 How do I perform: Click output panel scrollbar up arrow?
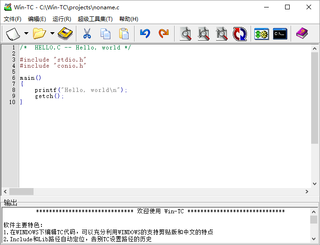pos(313,212)
